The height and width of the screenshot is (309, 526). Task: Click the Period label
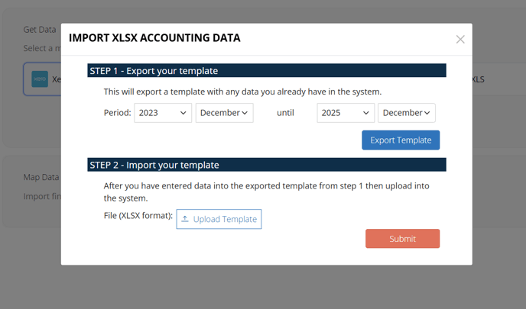[x=118, y=113]
